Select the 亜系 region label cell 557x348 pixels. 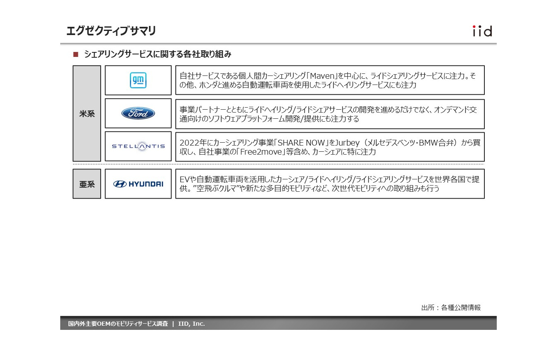coord(87,184)
